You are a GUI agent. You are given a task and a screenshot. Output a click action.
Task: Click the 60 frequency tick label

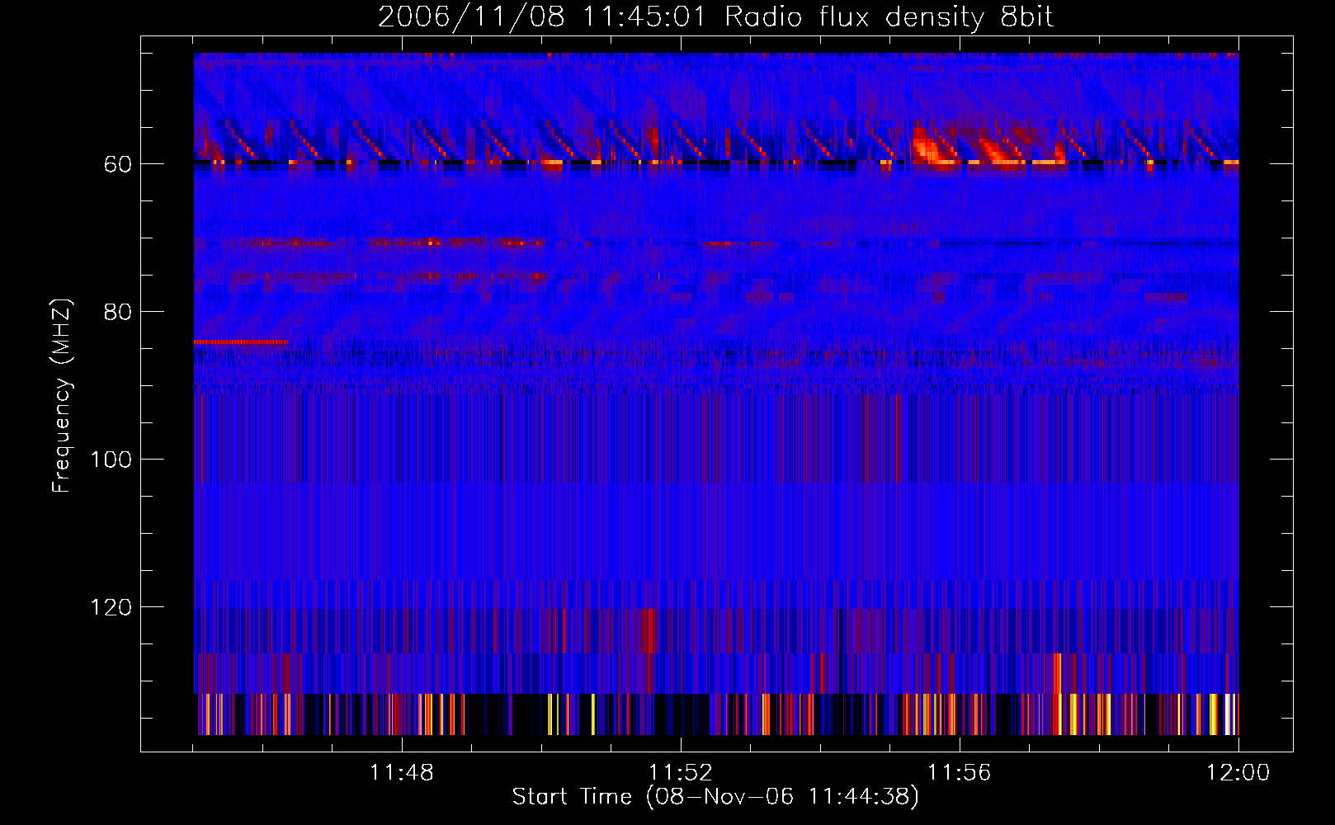117,164
